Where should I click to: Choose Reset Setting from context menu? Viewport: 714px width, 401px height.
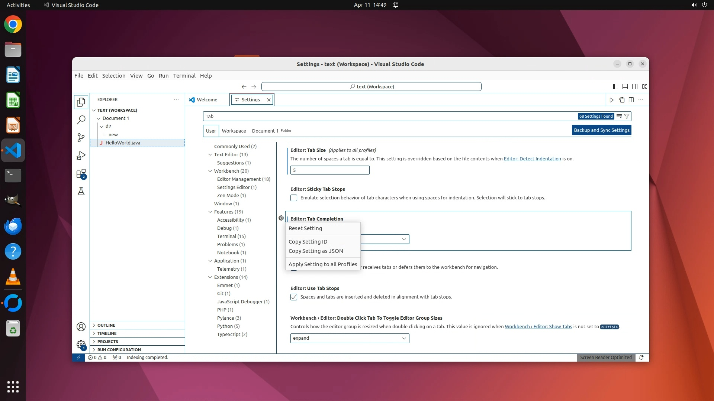pyautogui.click(x=305, y=228)
